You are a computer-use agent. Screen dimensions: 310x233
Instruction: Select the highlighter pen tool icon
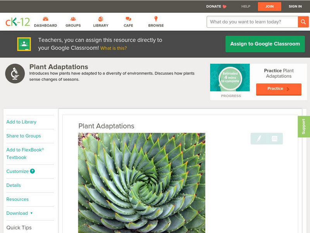(259, 138)
